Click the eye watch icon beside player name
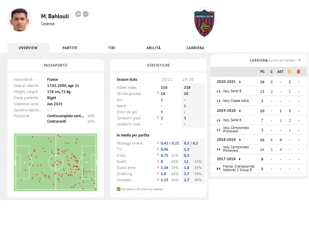 78,14
